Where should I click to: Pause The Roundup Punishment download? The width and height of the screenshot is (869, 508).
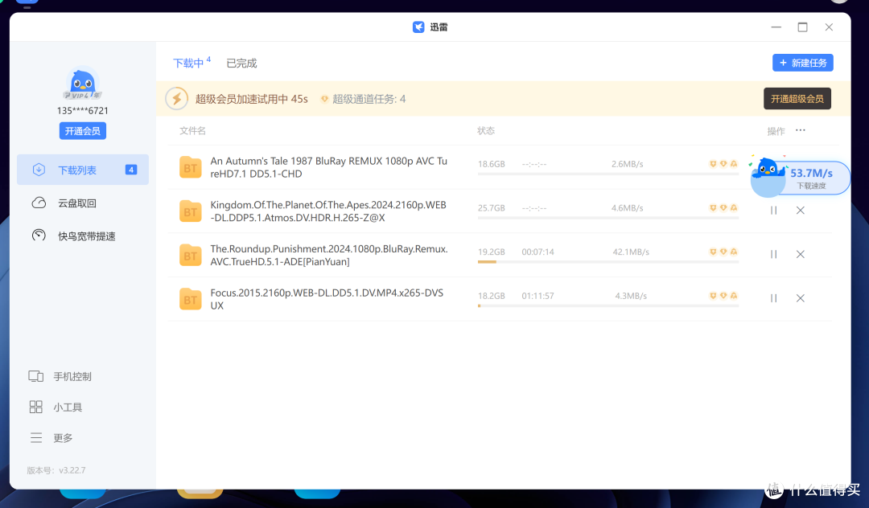point(774,254)
